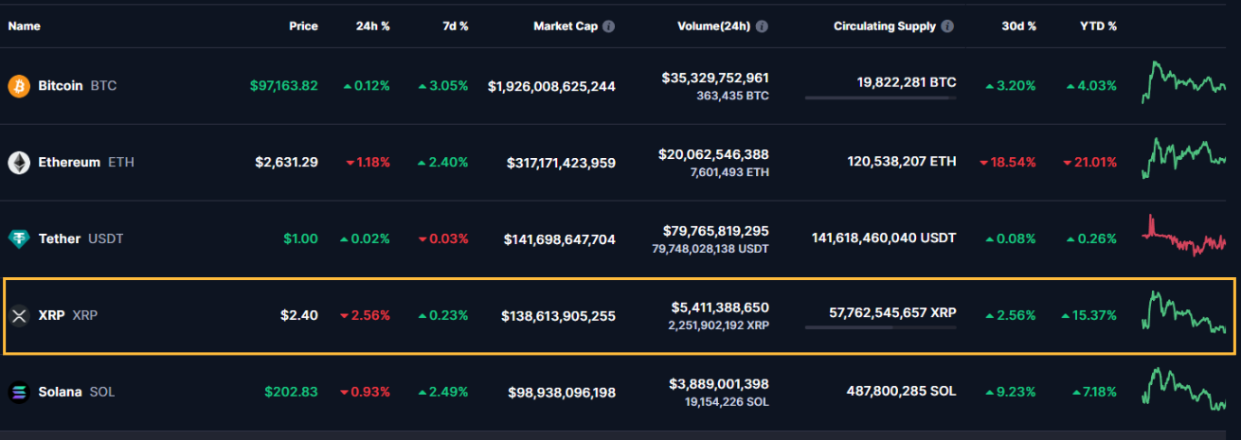Click Ethereum price $2,631.29
This screenshot has height=440, width=1241.
click(x=287, y=163)
